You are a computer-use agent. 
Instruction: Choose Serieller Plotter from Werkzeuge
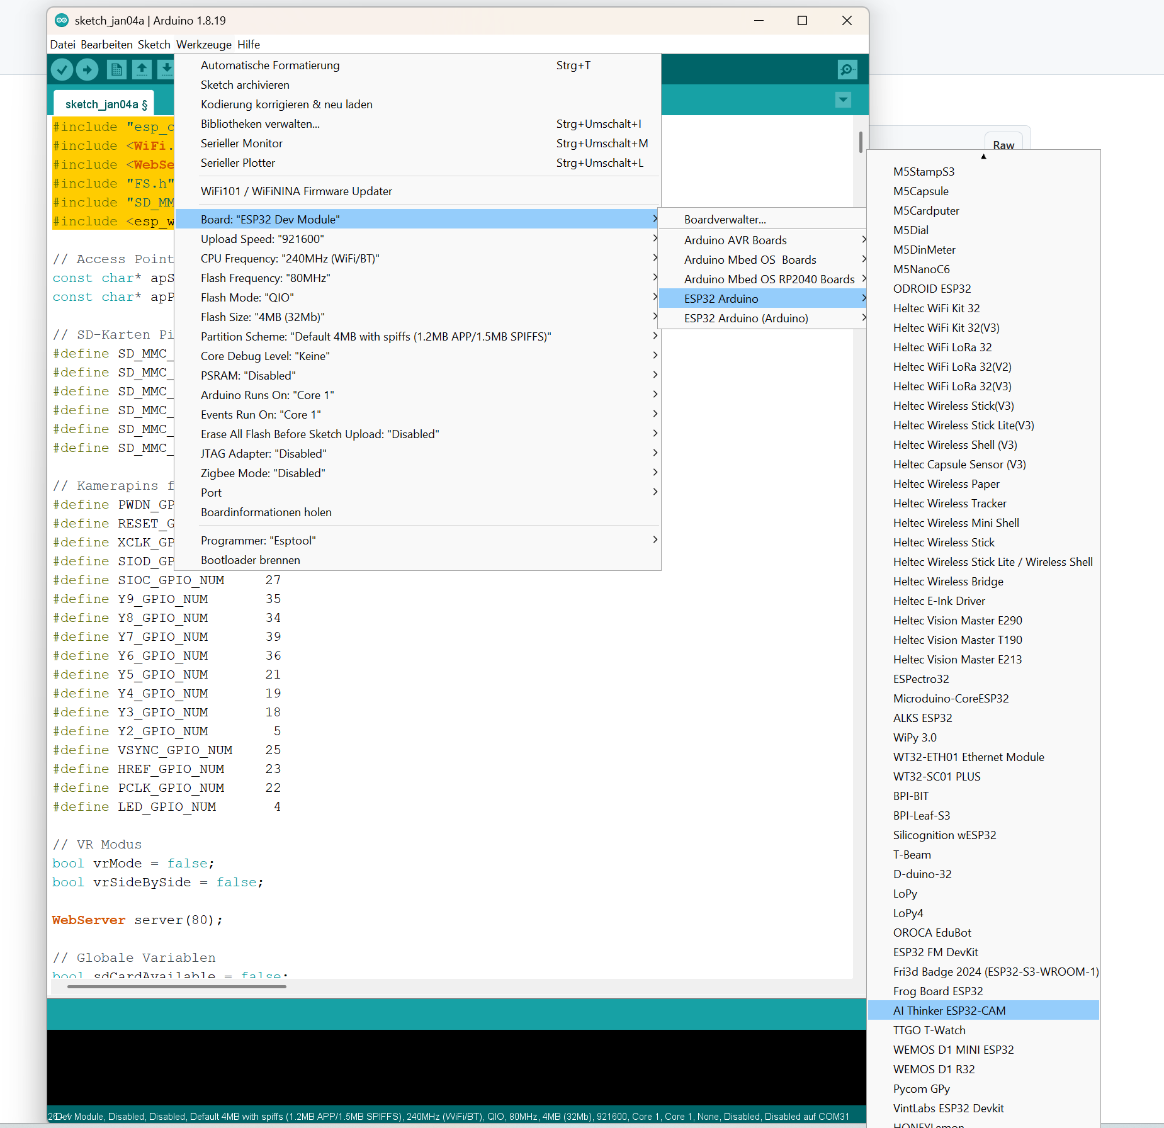pos(237,163)
